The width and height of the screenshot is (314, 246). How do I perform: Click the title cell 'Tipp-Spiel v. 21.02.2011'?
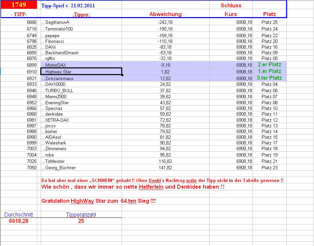(x=81, y=5)
